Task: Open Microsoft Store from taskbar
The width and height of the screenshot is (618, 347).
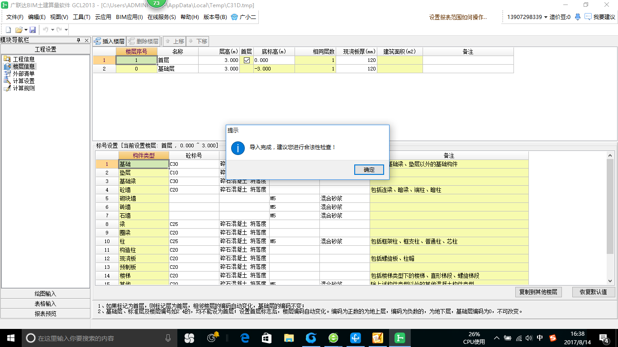Action: click(x=267, y=338)
